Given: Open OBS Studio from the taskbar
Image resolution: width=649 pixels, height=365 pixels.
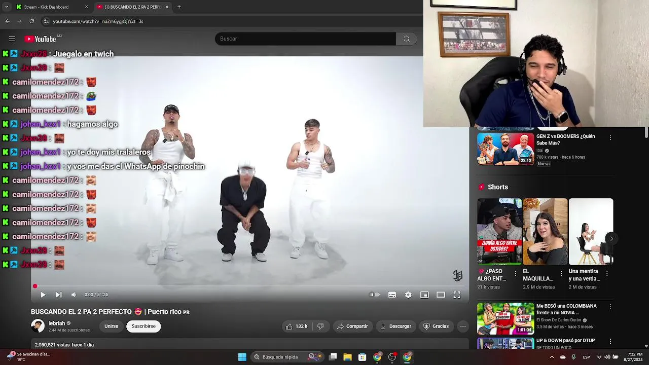Looking at the screenshot, I should tap(392, 357).
